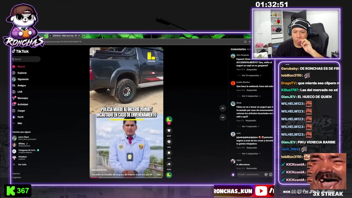Share the video with the arrow icon
This screenshot has width=352, height=198.
point(169,164)
